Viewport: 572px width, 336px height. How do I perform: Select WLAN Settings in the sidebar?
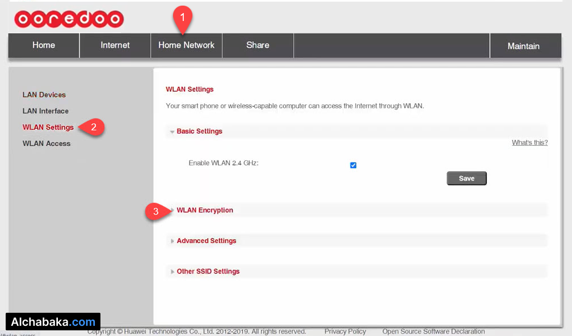[x=48, y=127]
